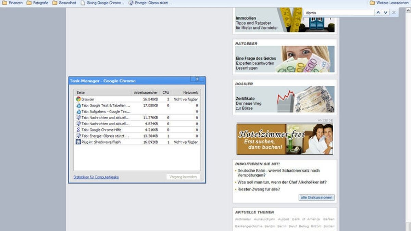Expand the Weitere Lesezeichen folder
This screenshot has width=411, height=231.
click(x=388, y=3)
